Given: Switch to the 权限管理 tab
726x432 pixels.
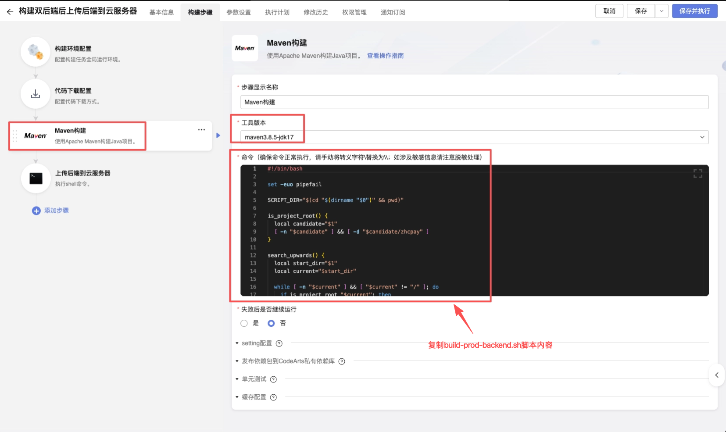Looking at the screenshot, I should click(354, 12).
